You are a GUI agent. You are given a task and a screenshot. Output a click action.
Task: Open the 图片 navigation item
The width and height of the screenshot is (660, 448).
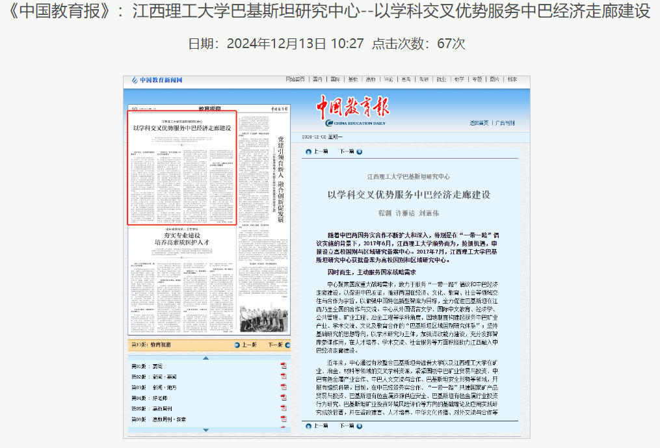[495, 79]
